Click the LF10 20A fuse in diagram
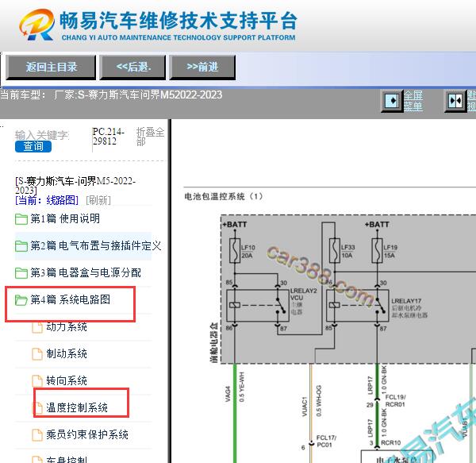Viewport: 476px width, 463px height. (235, 251)
